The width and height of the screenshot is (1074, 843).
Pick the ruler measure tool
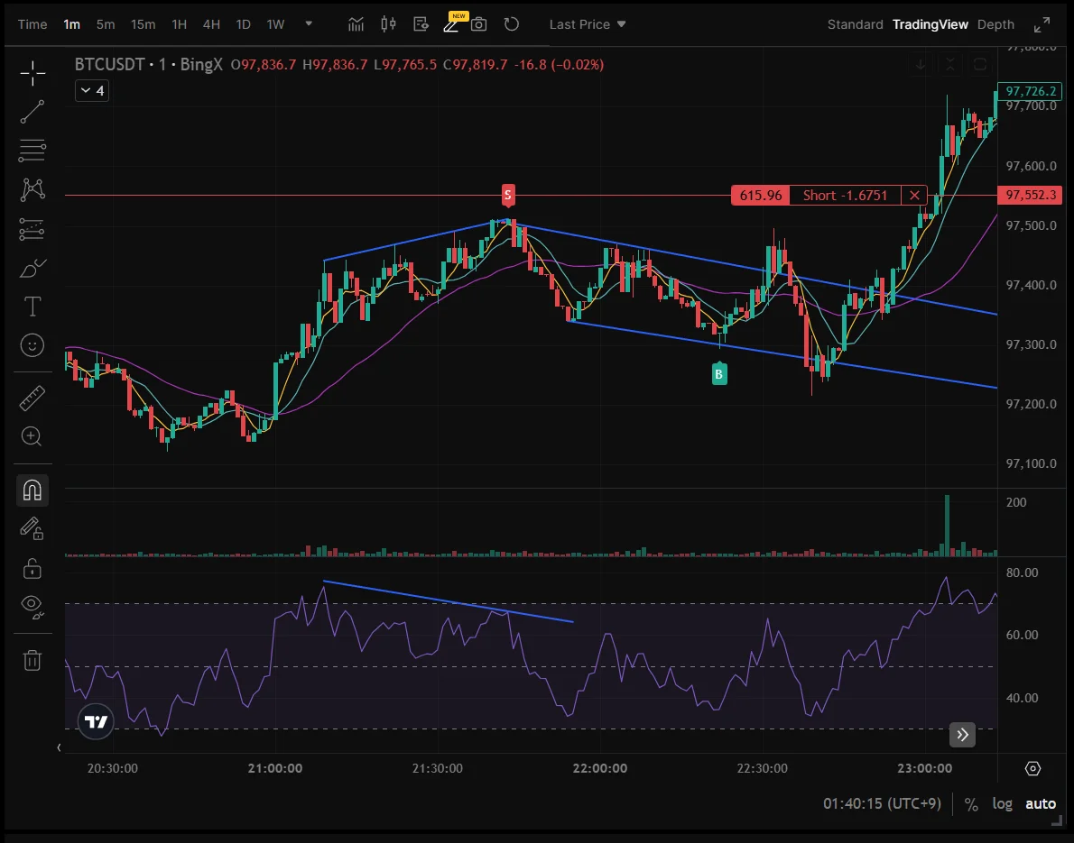tap(32, 398)
